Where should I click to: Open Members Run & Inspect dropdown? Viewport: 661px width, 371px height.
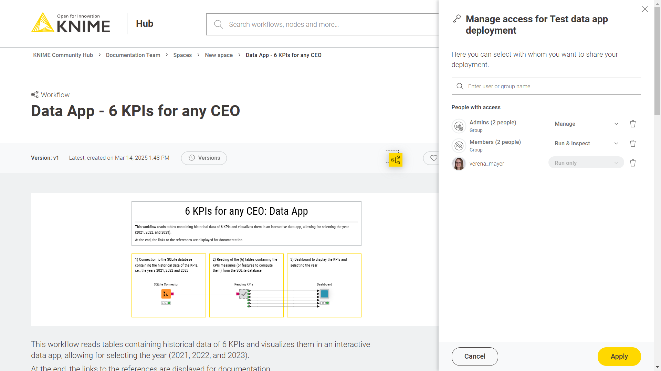coord(586,144)
